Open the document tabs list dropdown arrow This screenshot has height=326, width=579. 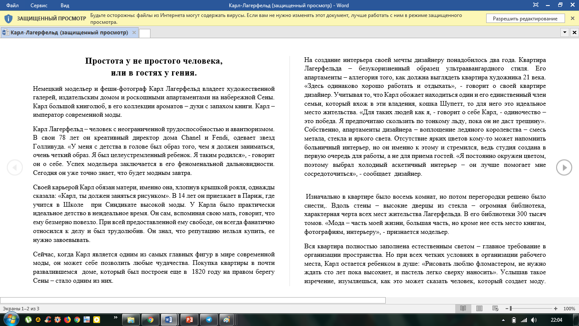pyautogui.click(x=565, y=33)
